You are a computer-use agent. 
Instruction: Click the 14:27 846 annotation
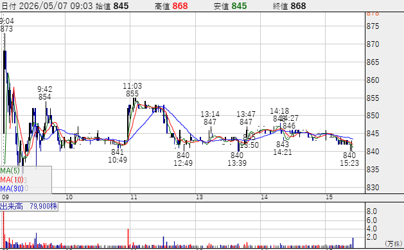pyautogui.click(x=289, y=122)
